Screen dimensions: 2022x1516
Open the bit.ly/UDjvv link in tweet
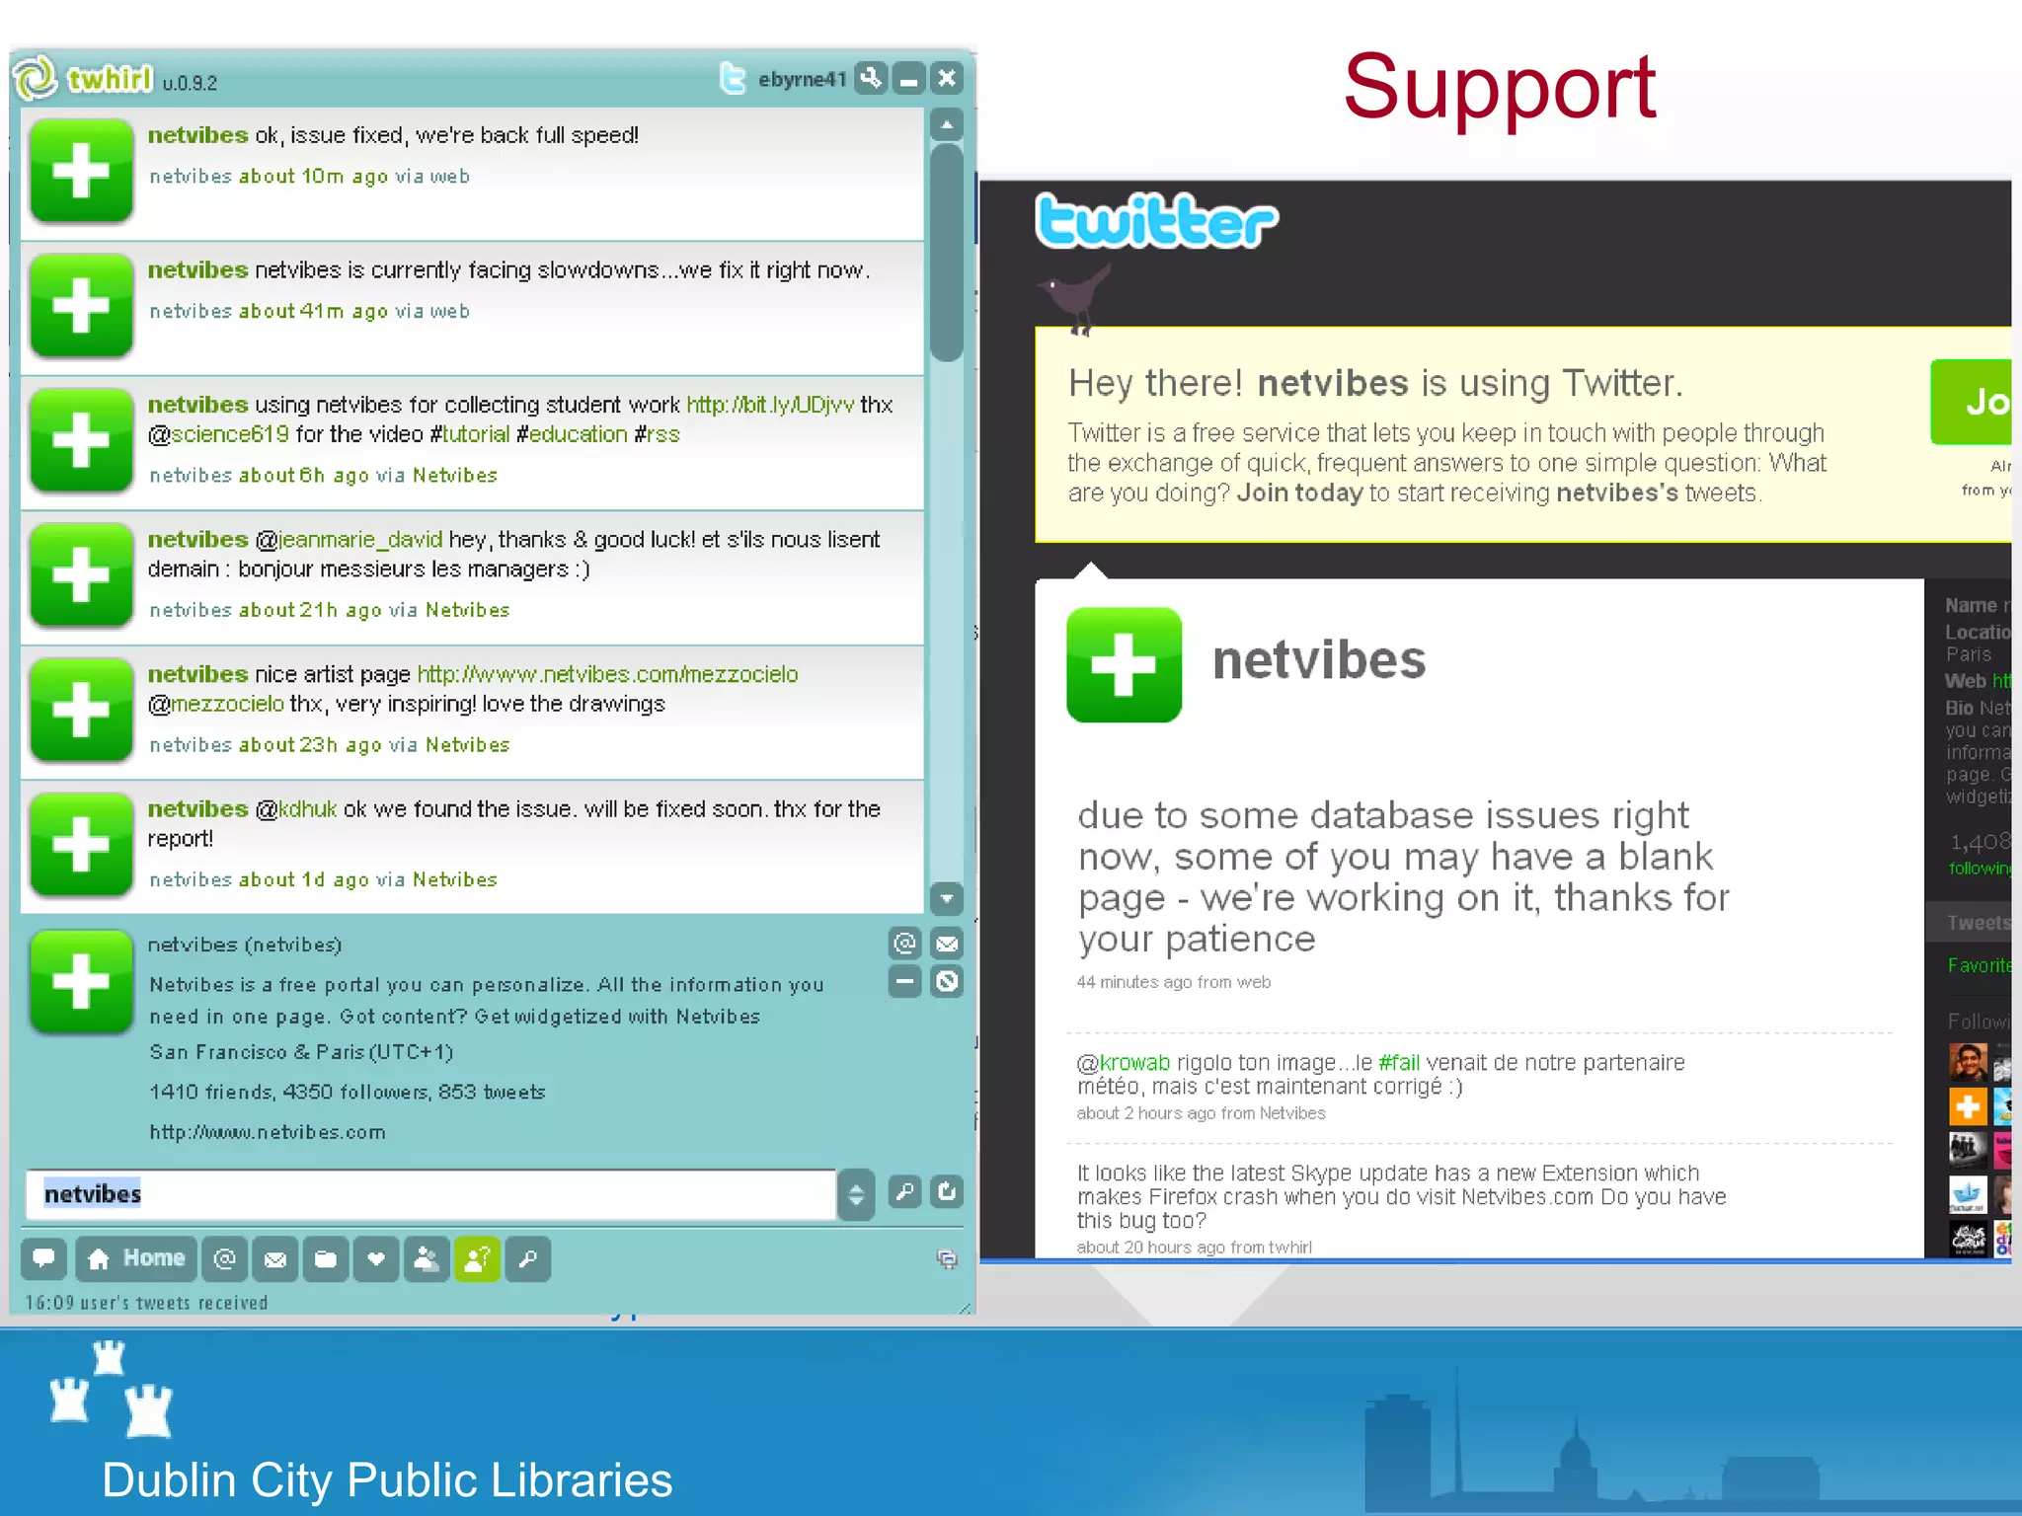pos(770,405)
